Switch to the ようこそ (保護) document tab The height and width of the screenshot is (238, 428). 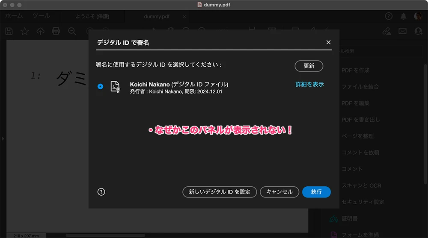(x=92, y=17)
